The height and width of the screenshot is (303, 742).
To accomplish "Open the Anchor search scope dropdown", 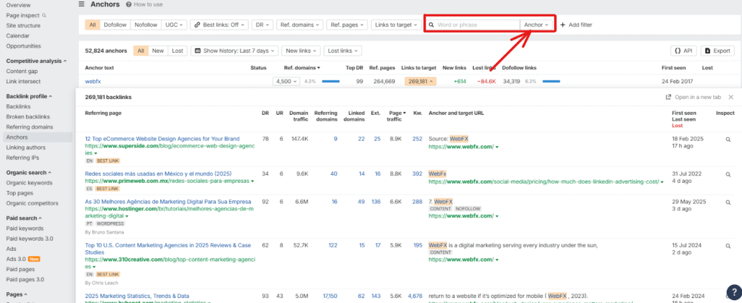I will (536, 25).
